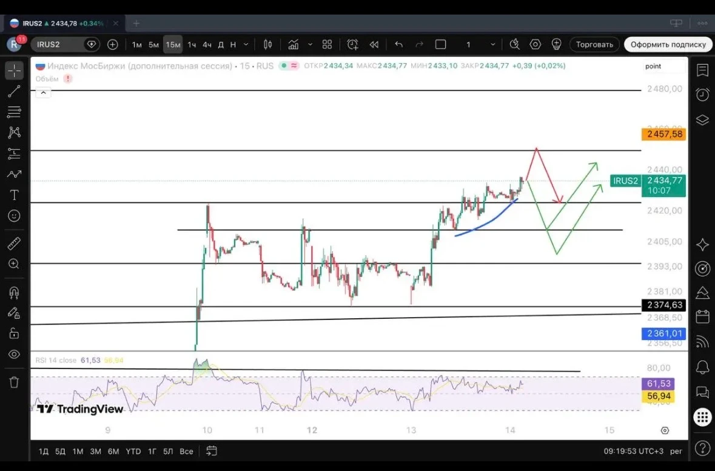Select the 5м timeframe

153,44
